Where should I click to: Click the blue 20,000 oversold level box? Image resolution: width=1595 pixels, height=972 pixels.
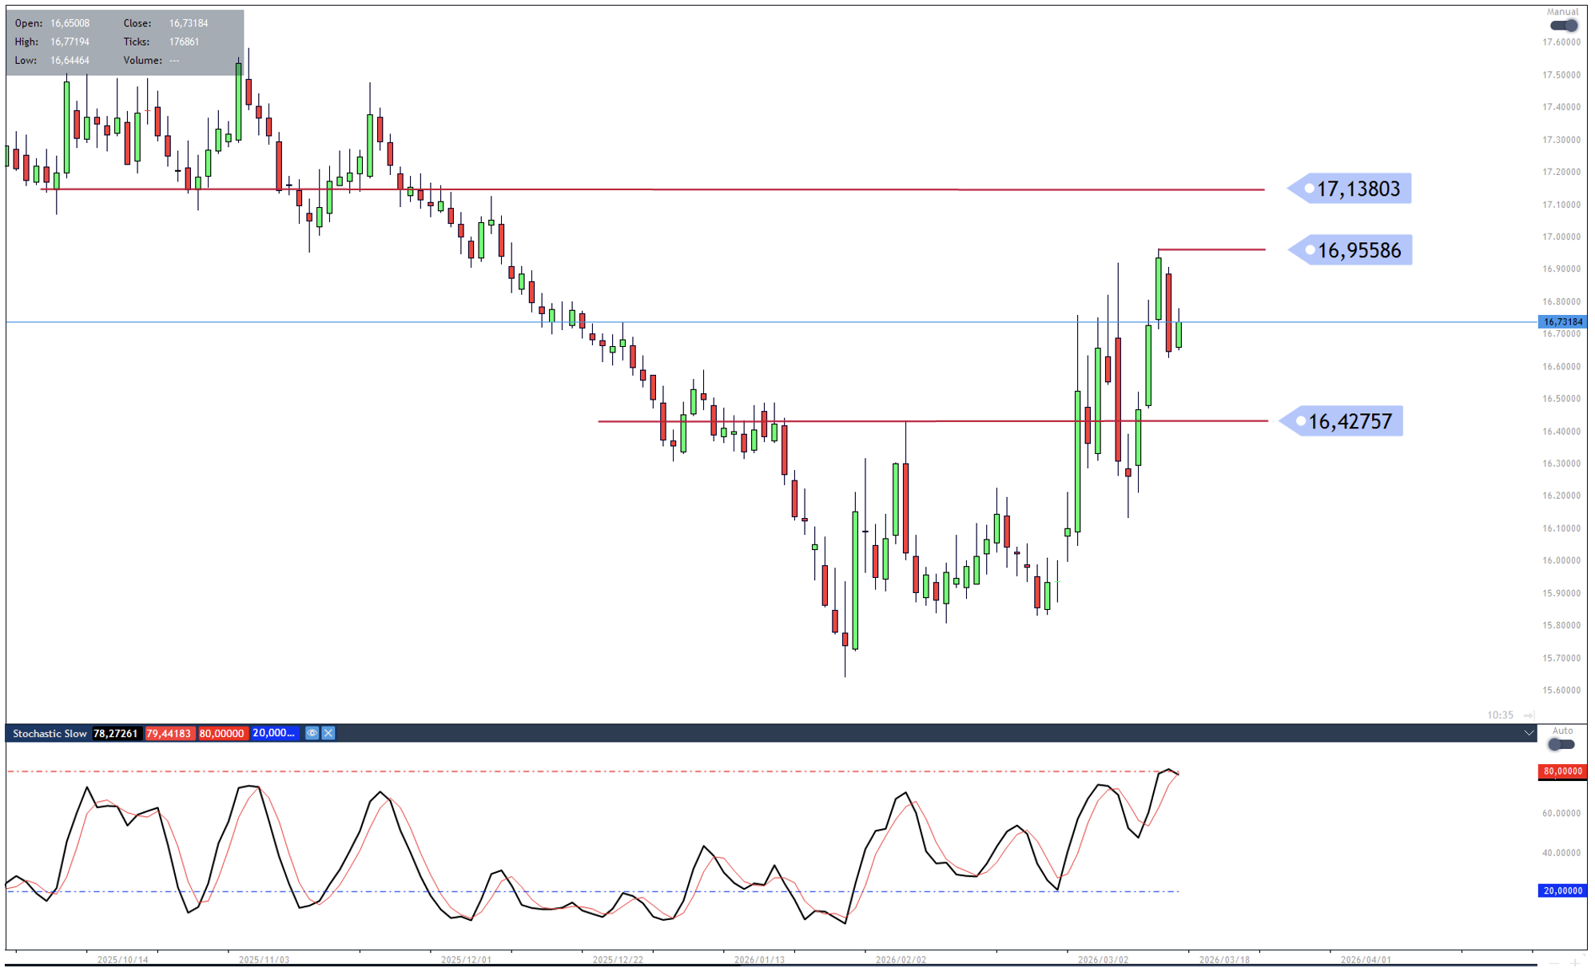(274, 733)
